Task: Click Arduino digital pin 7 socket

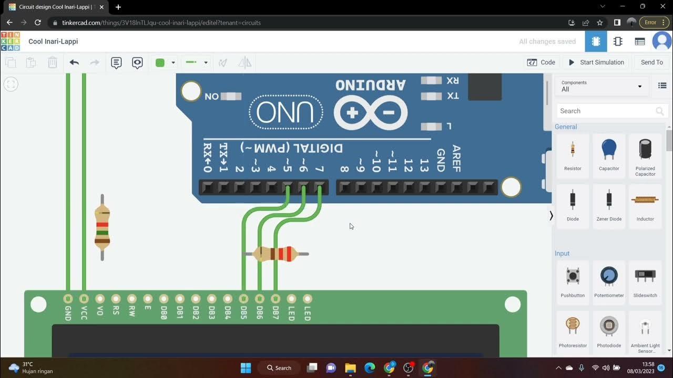Action: (320, 187)
